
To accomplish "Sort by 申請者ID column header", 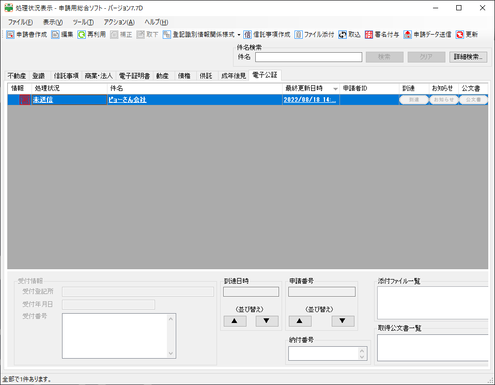I will pos(369,88).
